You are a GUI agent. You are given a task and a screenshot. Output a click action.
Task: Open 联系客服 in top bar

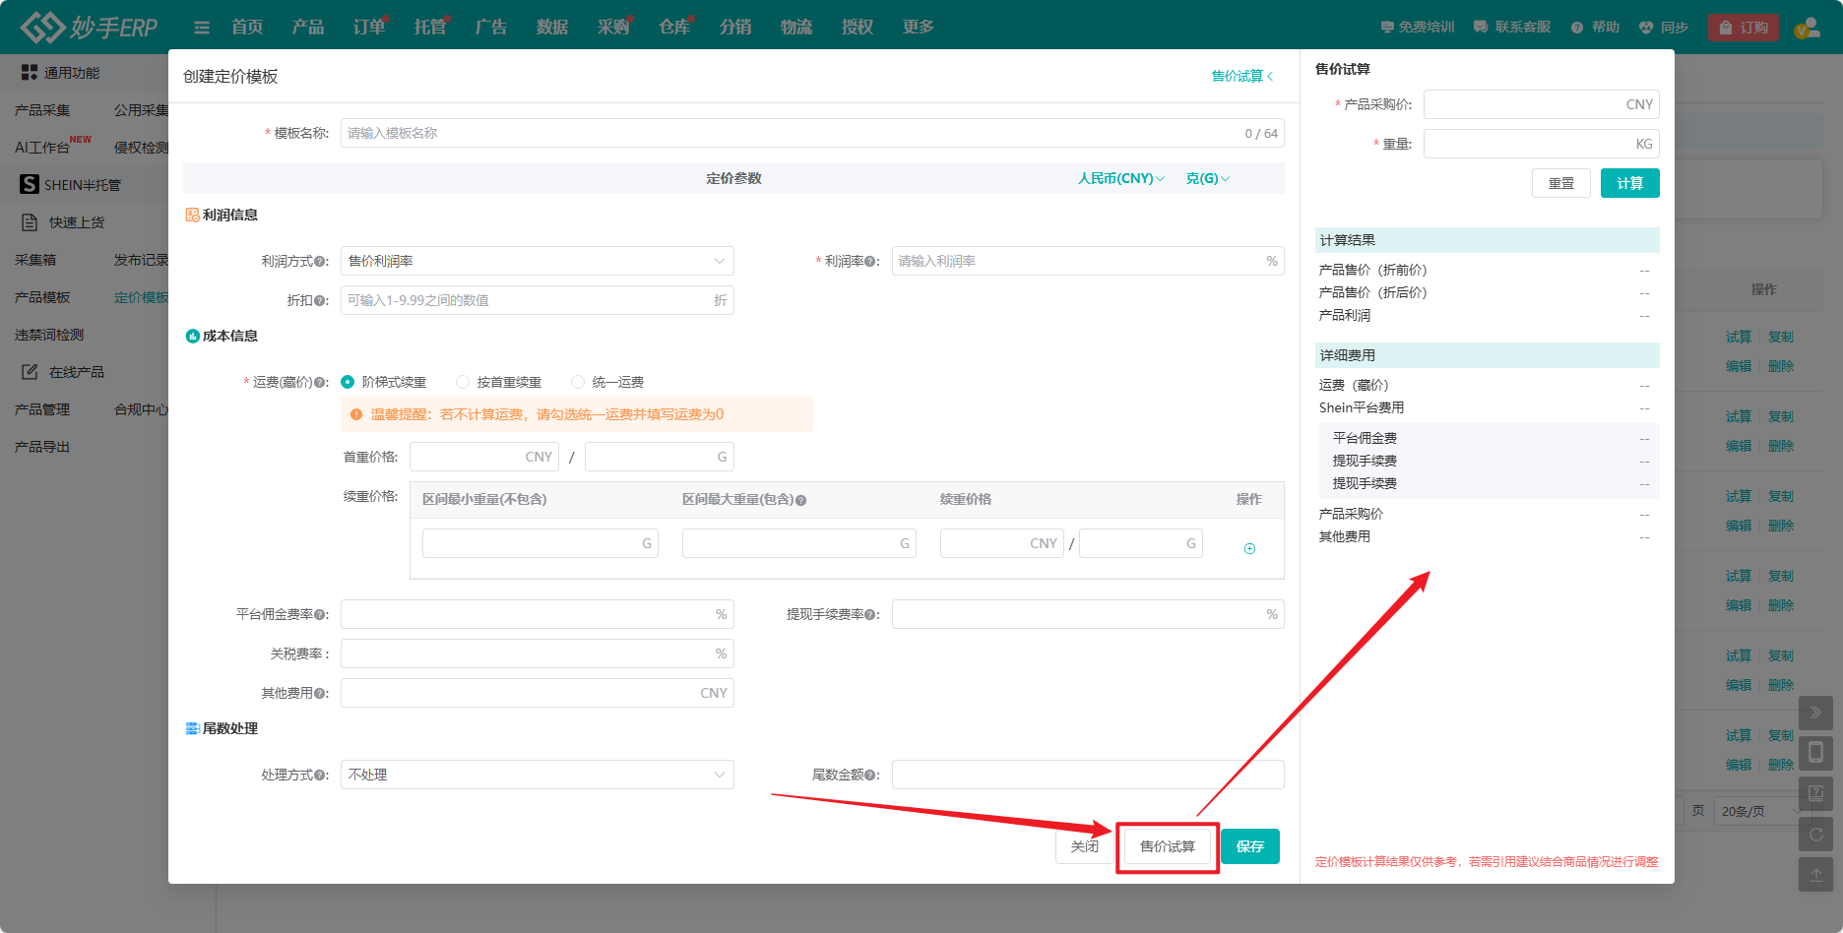tap(1512, 28)
